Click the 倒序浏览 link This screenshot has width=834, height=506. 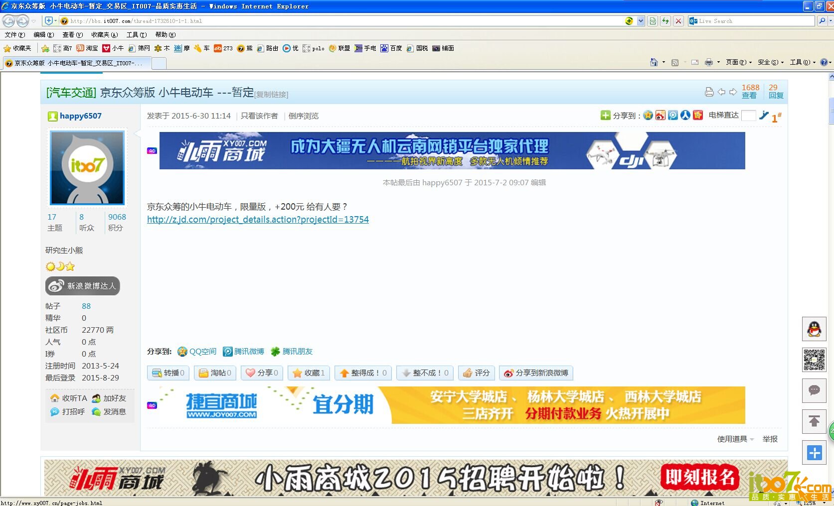click(303, 116)
